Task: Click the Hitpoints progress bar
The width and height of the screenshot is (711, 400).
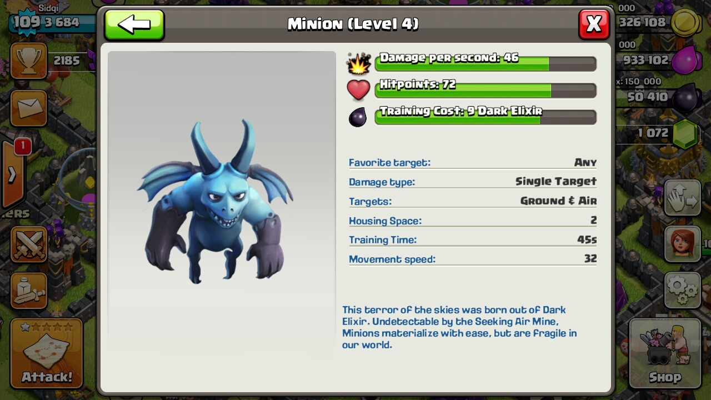Action: pos(485,89)
